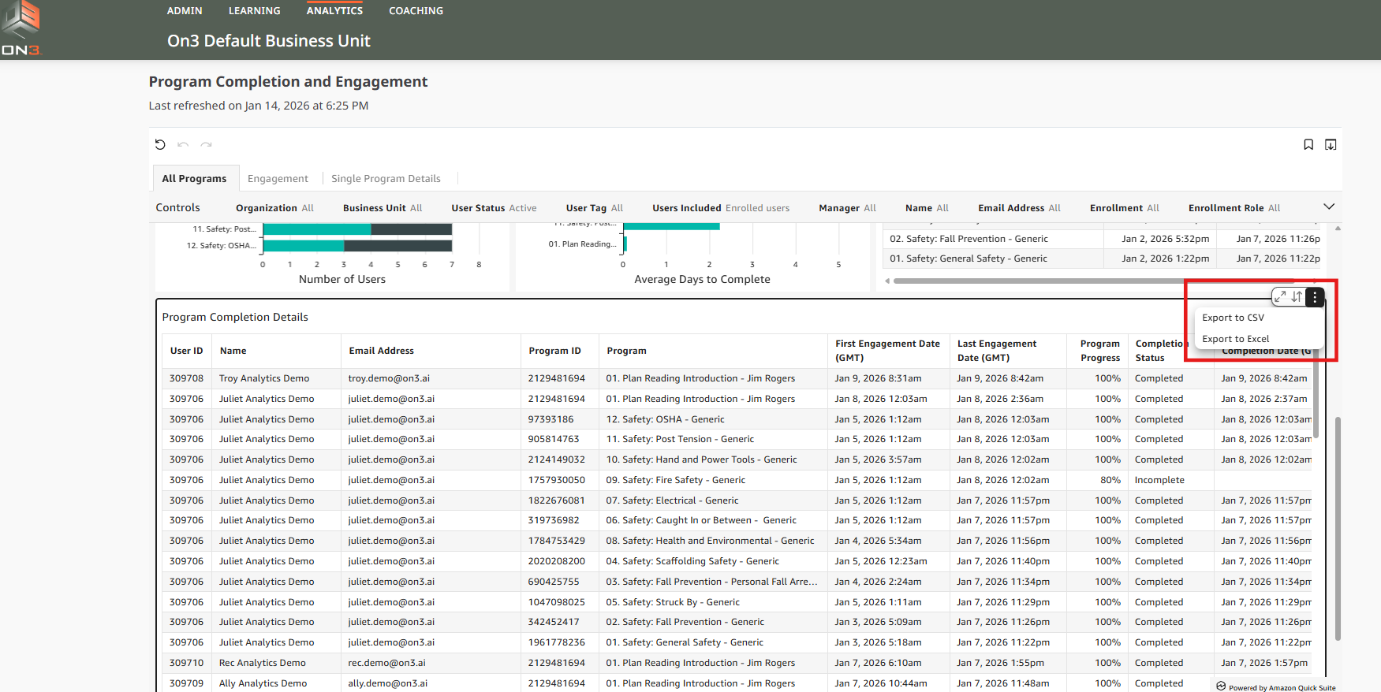Open the Users Included filter dropdown
The height and width of the screenshot is (692, 1381).
[720, 208]
